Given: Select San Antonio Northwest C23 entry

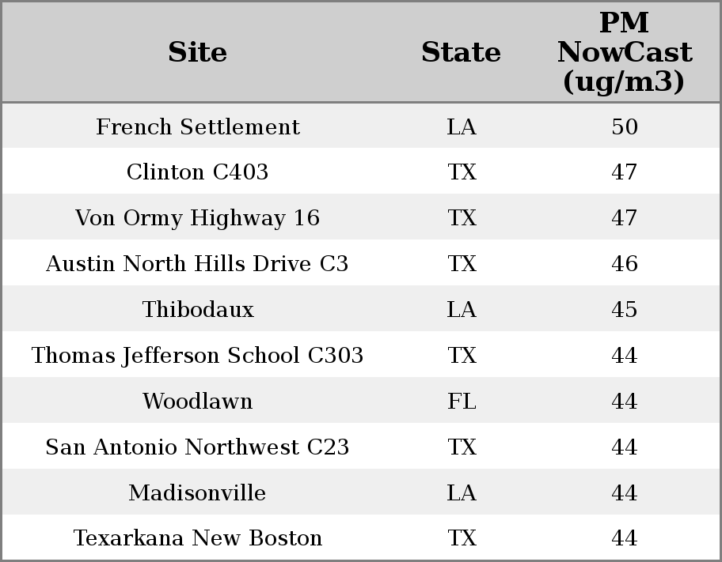Looking at the screenshot, I should point(198,447).
